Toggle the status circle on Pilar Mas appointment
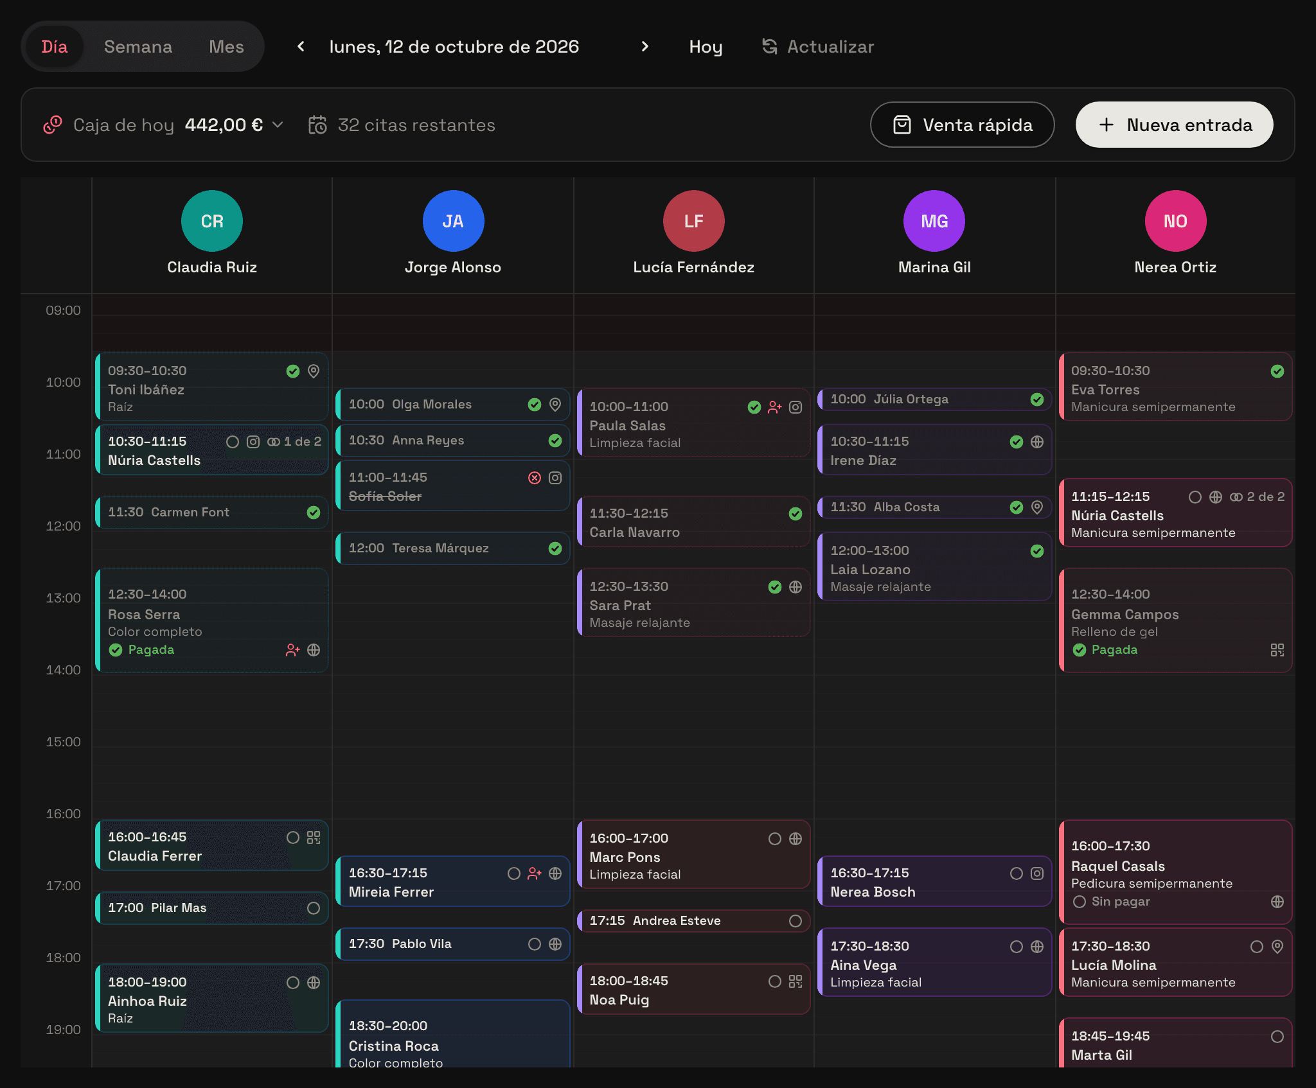Image resolution: width=1316 pixels, height=1088 pixels. 314,908
